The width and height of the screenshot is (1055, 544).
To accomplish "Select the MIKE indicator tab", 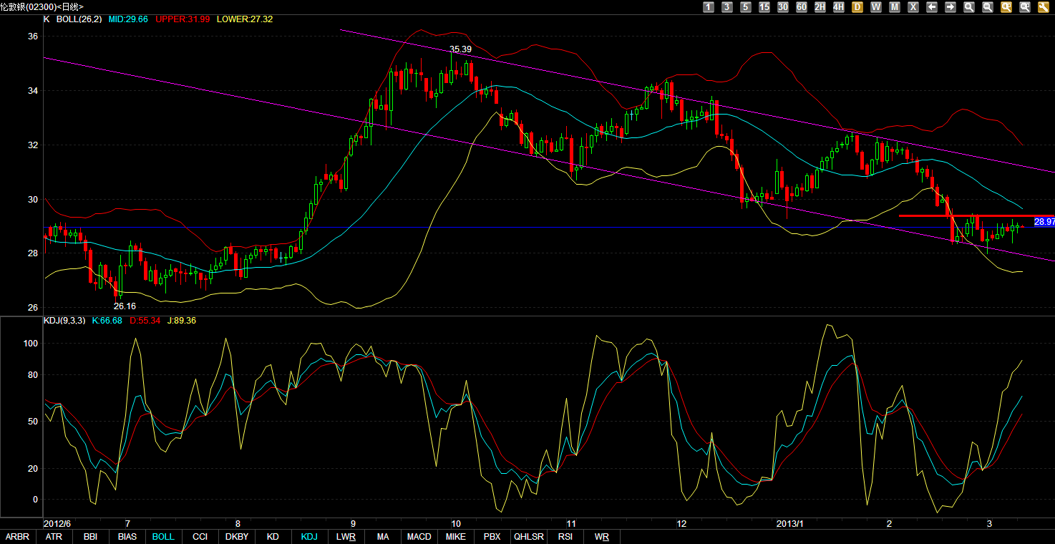I will (x=455, y=537).
